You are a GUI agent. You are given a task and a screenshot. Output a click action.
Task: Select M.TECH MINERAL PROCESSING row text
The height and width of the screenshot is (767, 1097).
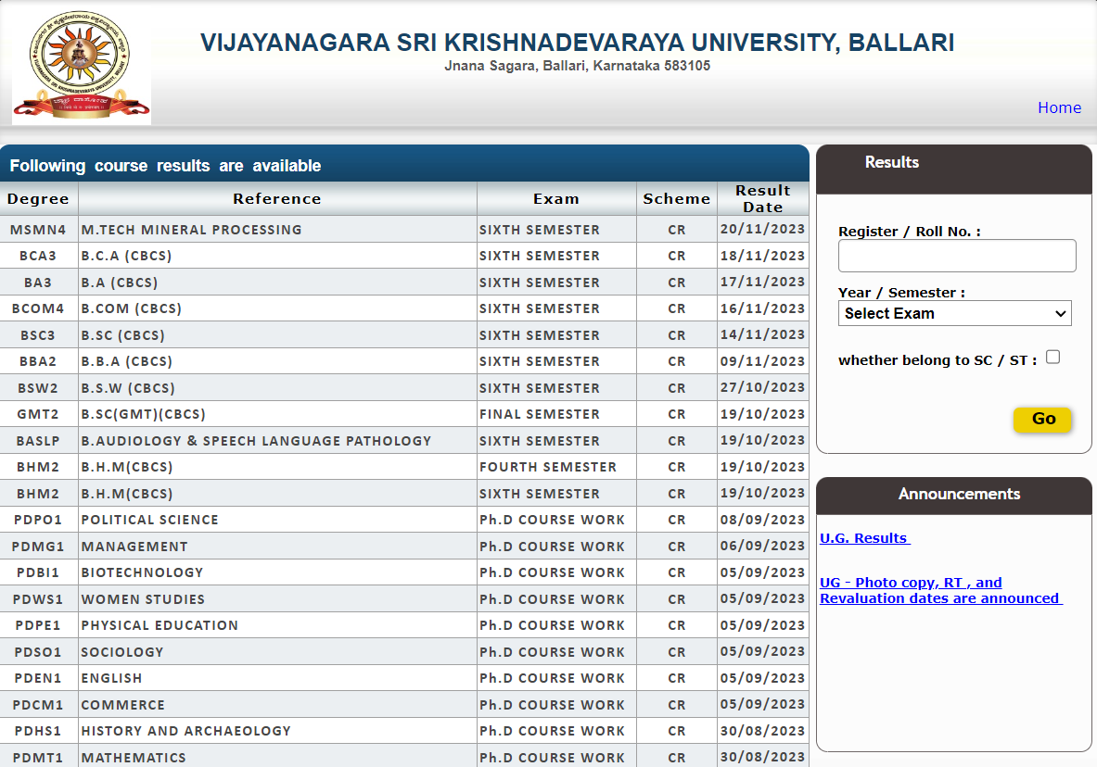(x=191, y=230)
